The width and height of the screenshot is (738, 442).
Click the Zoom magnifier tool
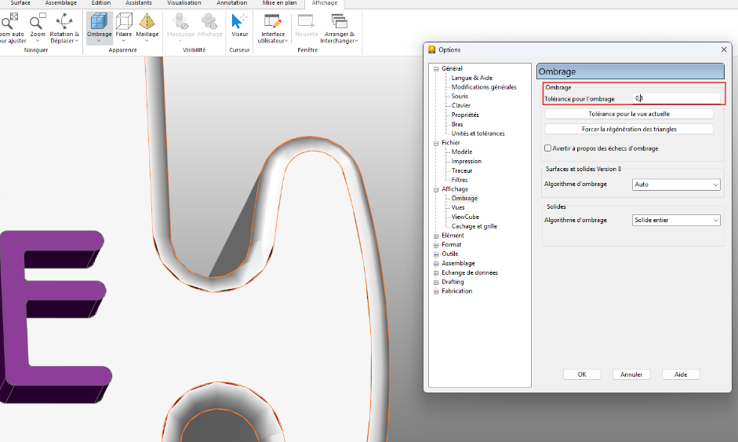(38, 22)
